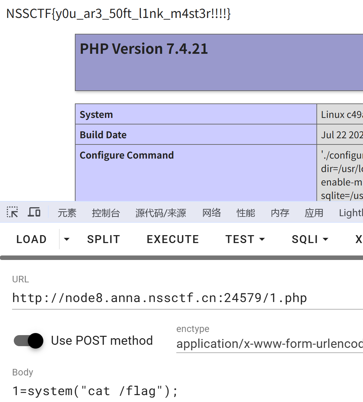Expand the LOAD dropdown arrow
Image resolution: width=363 pixels, height=402 pixels.
[x=67, y=239]
